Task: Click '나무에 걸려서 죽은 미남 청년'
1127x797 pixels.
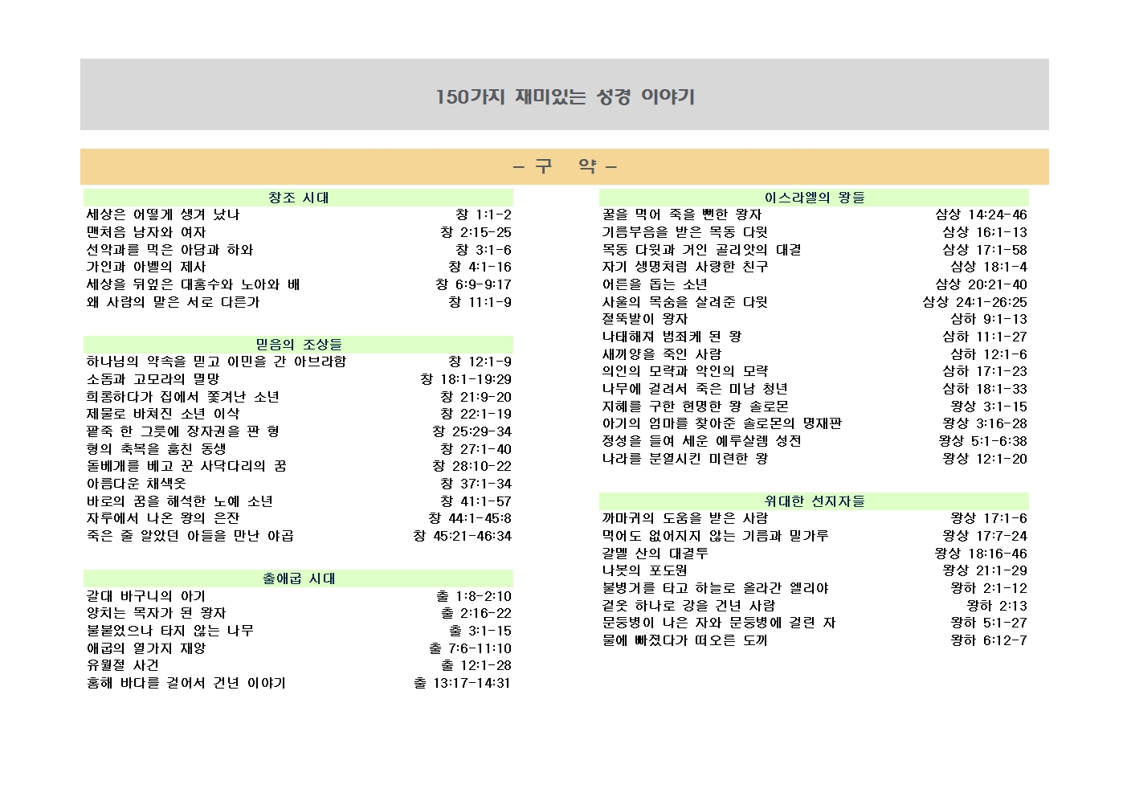Action: point(695,389)
